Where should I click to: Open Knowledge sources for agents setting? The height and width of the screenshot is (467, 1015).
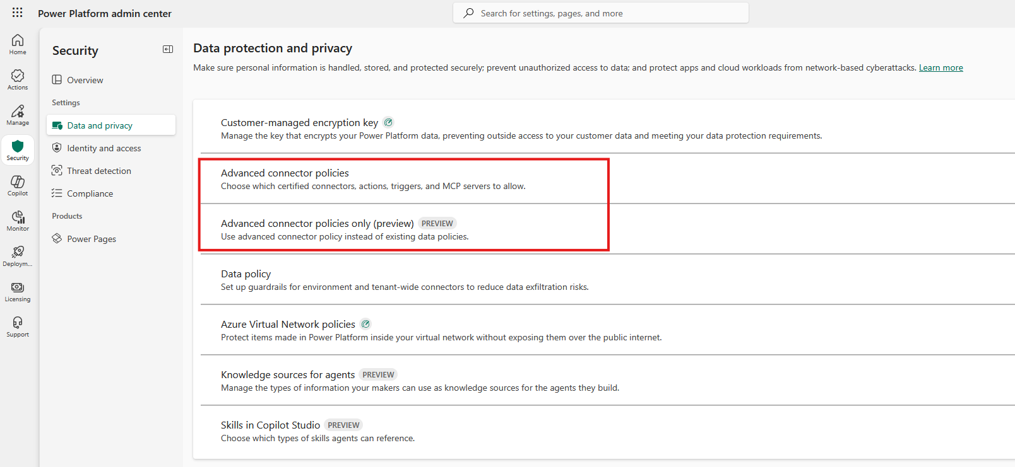tap(288, 374)
